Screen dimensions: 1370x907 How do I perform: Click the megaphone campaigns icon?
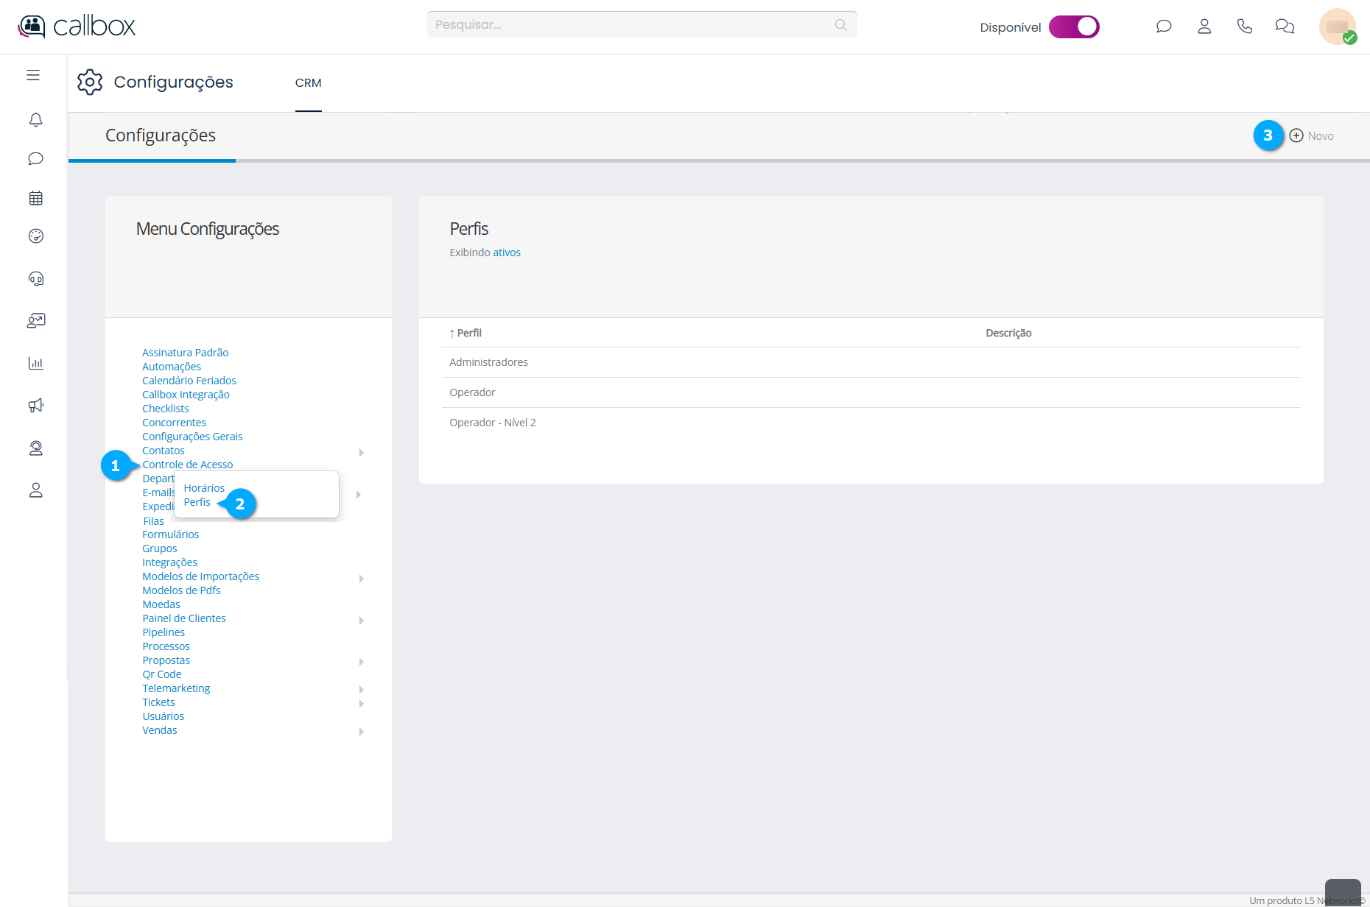click(x=35, y=406)
